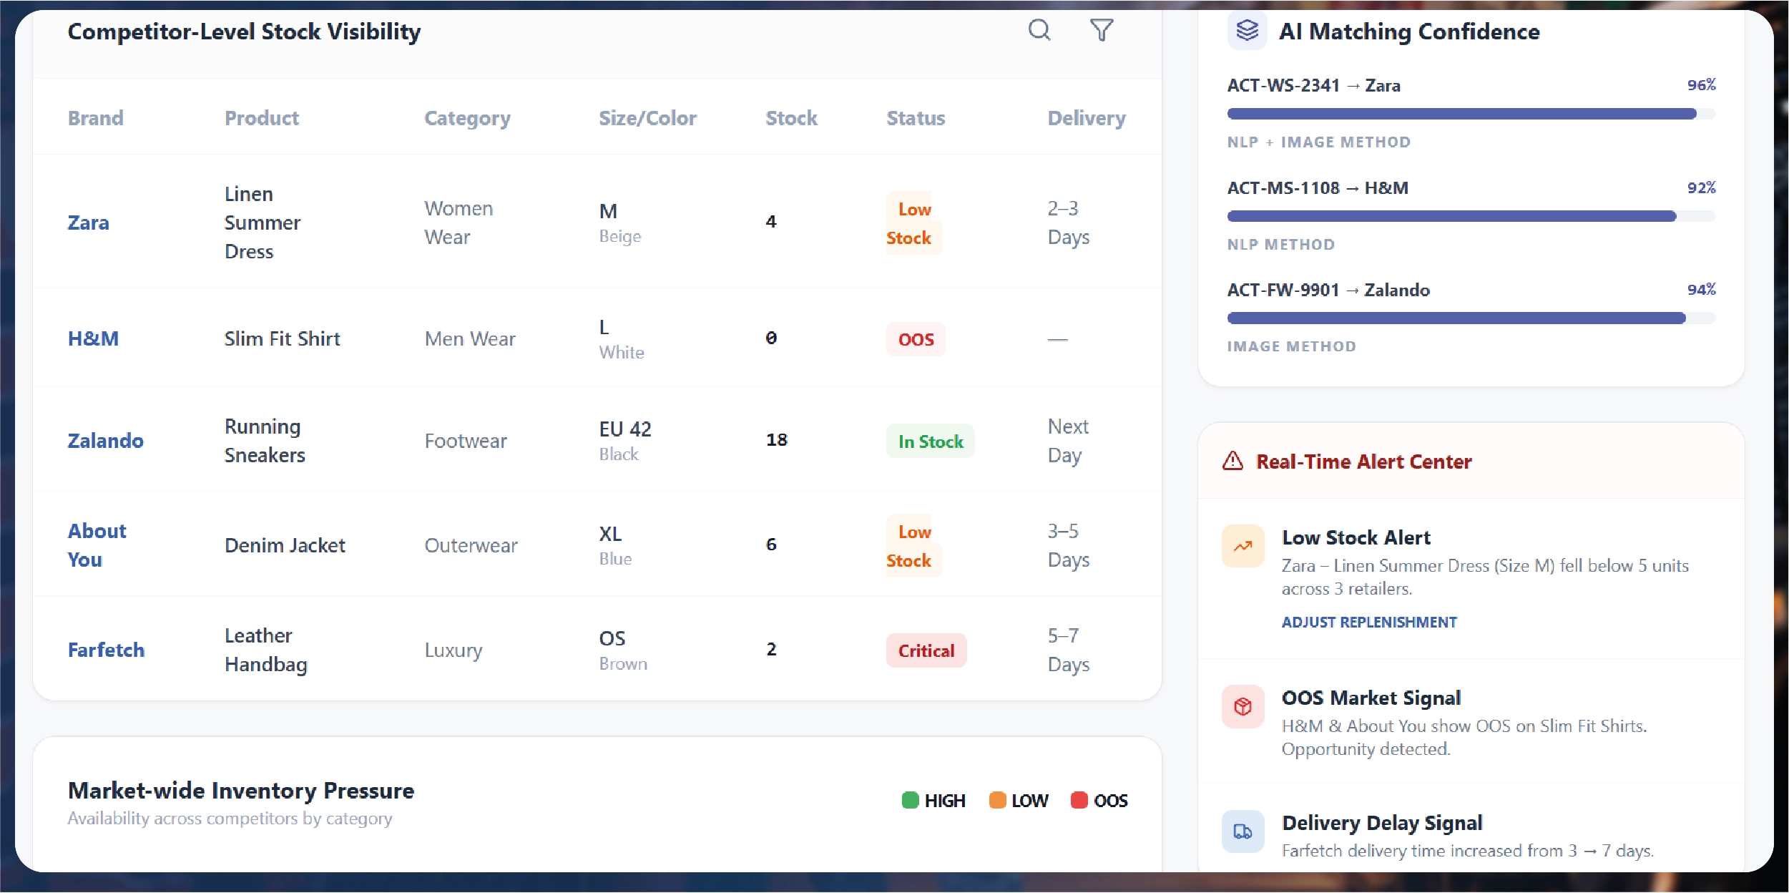Click the Critical status badge for Farfetch
Viewport: 1789px width, 893px height.
[x=926, y=650]
